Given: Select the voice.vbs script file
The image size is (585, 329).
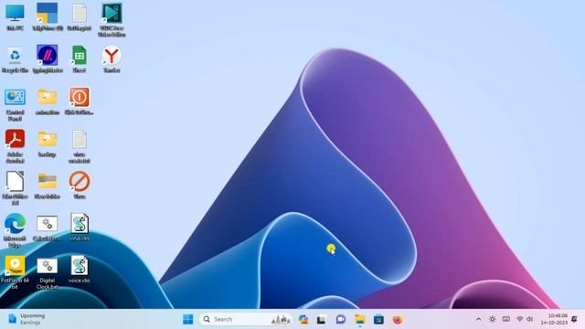Looking at the screenshot, I should pos(80,269).
